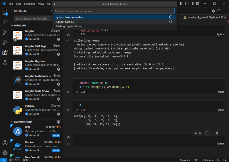This screenshot has height=162, width=229.
Task: Toggle the secondary side bar layout
Action: tap(192, 3)
